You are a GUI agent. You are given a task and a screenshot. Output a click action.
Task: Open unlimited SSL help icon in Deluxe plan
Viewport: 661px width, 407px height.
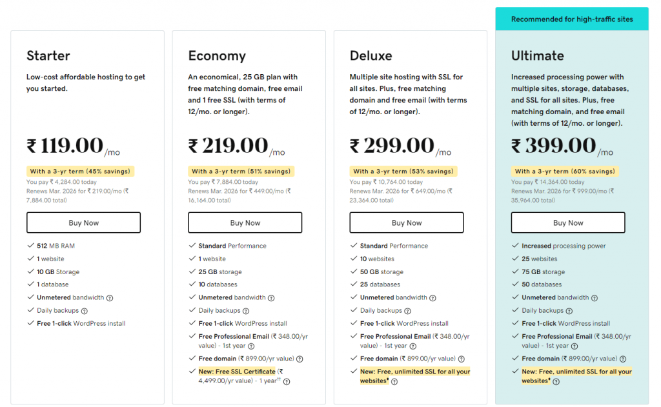[x=394, y=382]
